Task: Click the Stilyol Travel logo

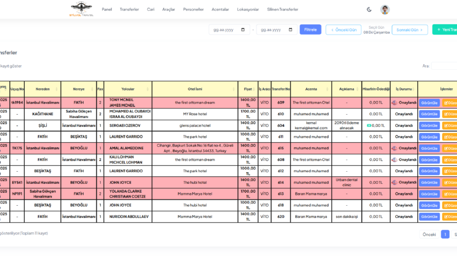Action: click(81, 9)
